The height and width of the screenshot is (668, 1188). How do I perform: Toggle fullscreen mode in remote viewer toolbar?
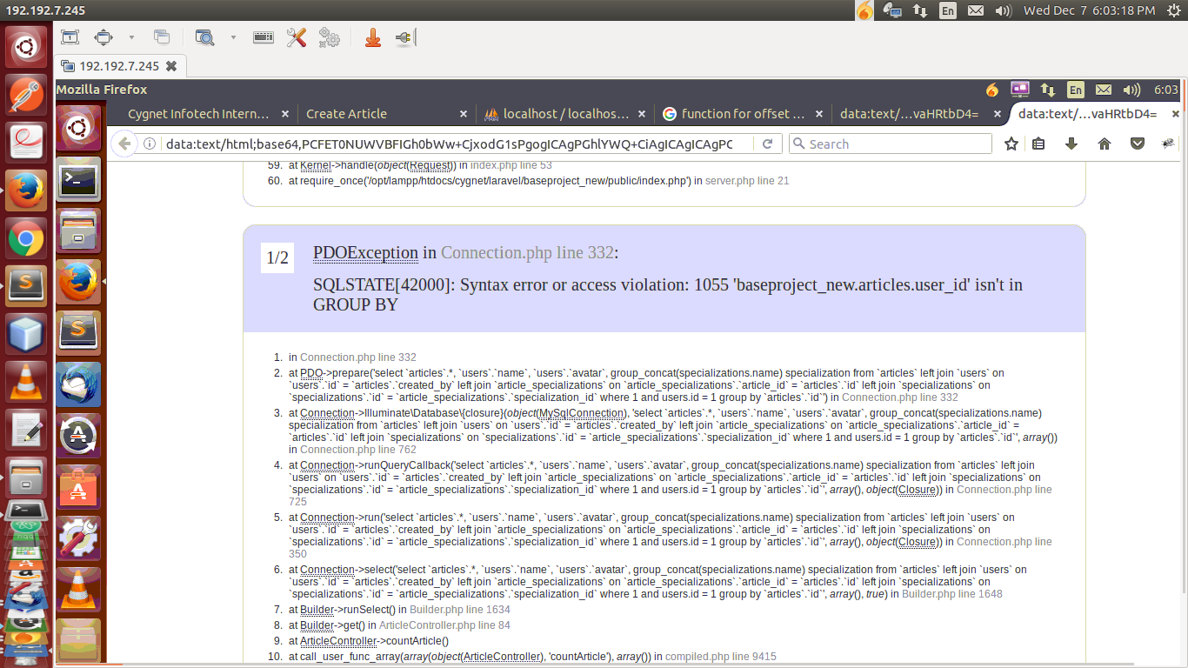pos(103,37)
